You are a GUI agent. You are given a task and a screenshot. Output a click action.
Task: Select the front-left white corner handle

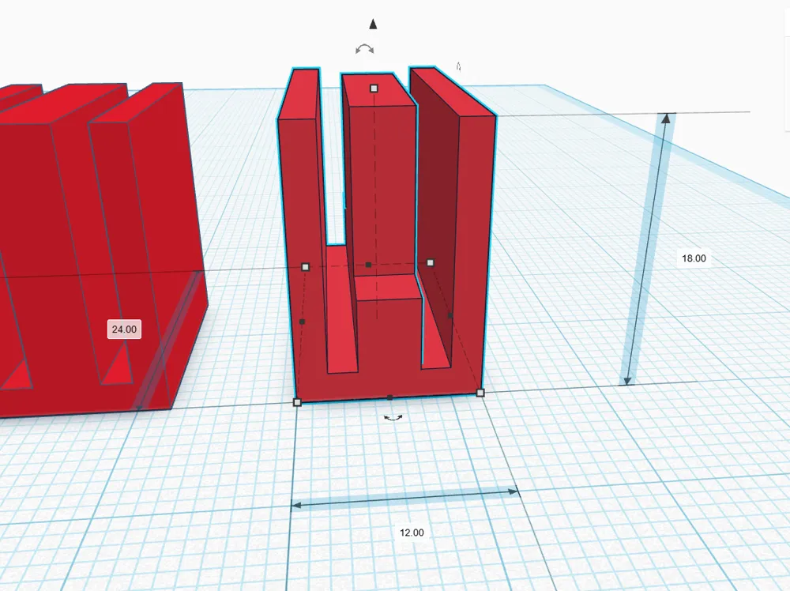point(297,402)
